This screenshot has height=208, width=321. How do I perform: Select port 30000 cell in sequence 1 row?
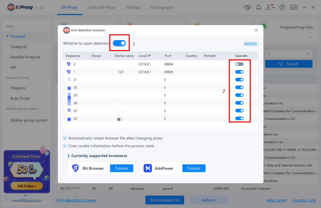tap(168, 72)
